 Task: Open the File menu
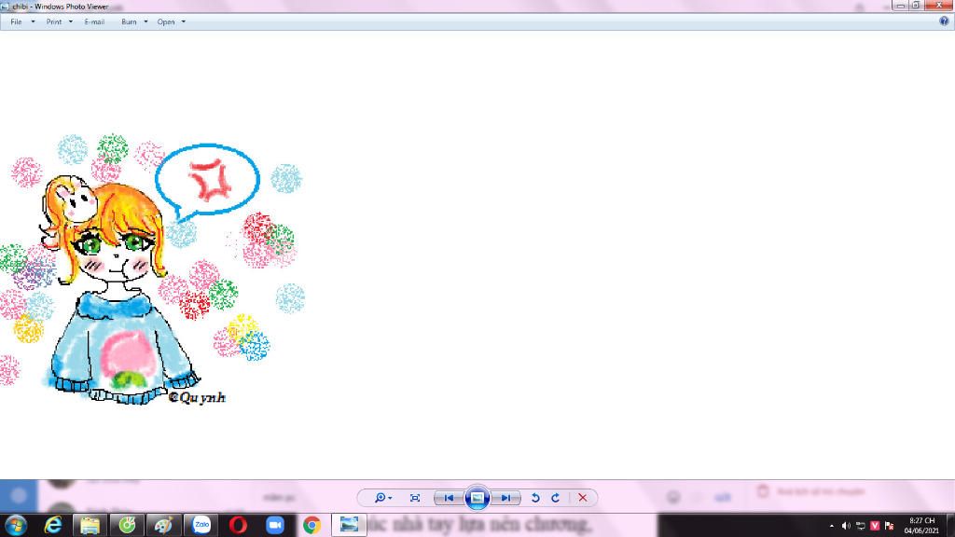pos(17,22)
